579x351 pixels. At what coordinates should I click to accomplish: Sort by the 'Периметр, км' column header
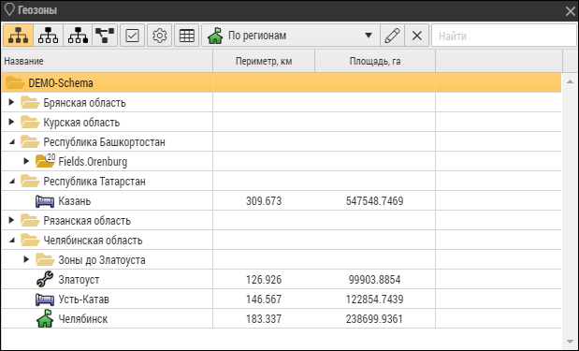click(x=264, y=61)
